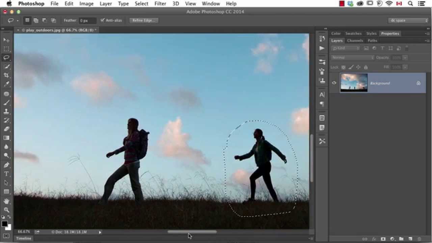
Task: Click the Pen tool
Action: pos(6,165)
